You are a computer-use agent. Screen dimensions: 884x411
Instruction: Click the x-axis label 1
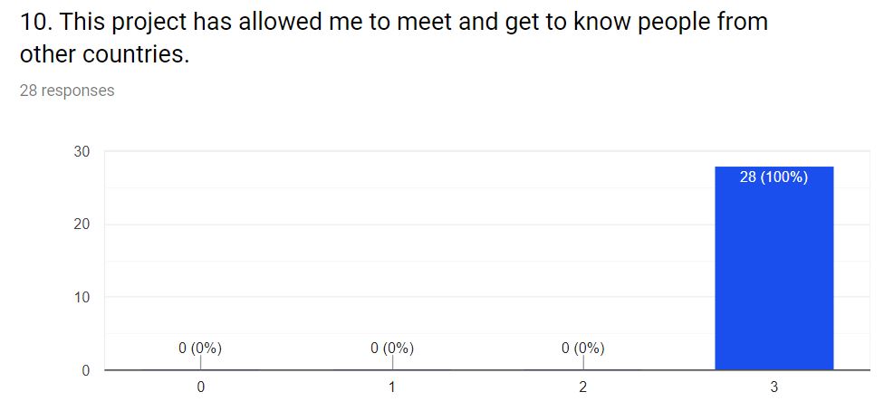coord(392,387)
